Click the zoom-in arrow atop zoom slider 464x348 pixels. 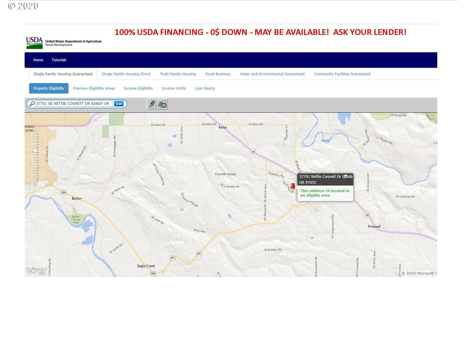(35, 130)
